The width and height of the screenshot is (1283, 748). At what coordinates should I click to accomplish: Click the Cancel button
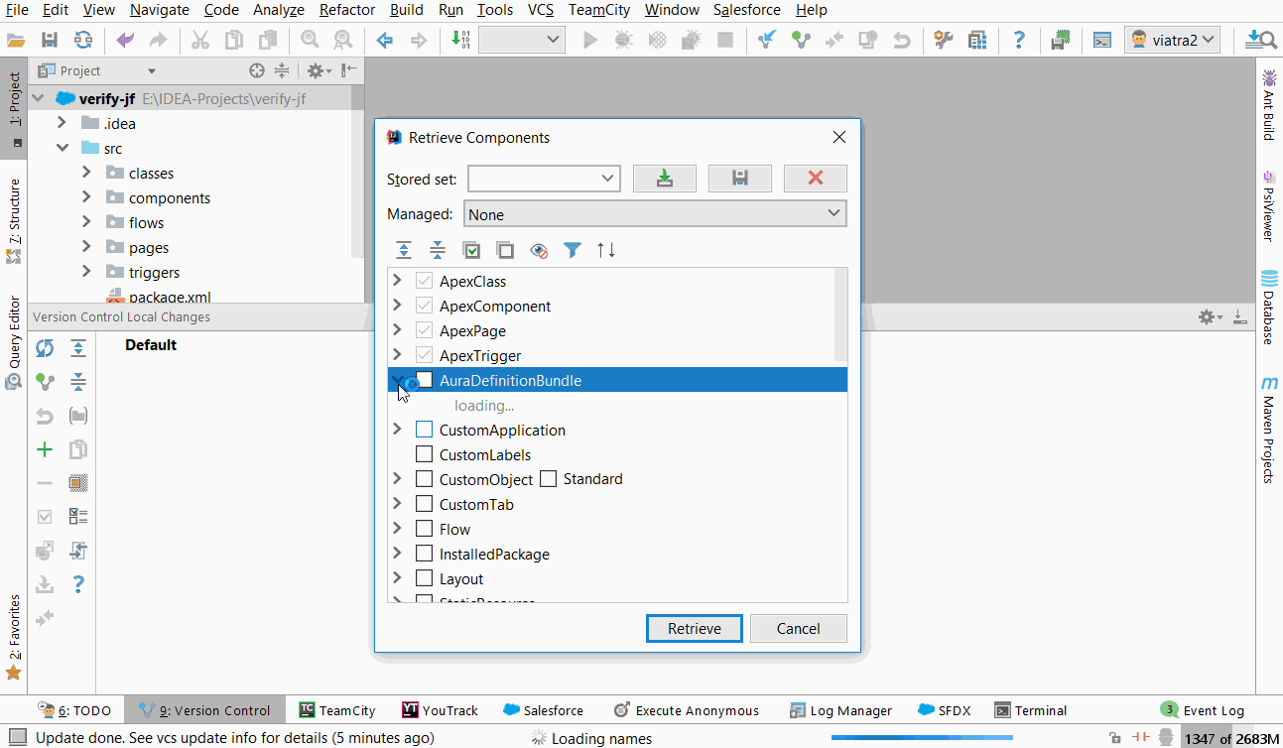point(799,628)
